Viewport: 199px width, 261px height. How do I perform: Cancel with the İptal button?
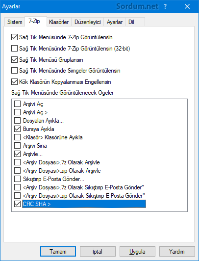click(98, 251)
